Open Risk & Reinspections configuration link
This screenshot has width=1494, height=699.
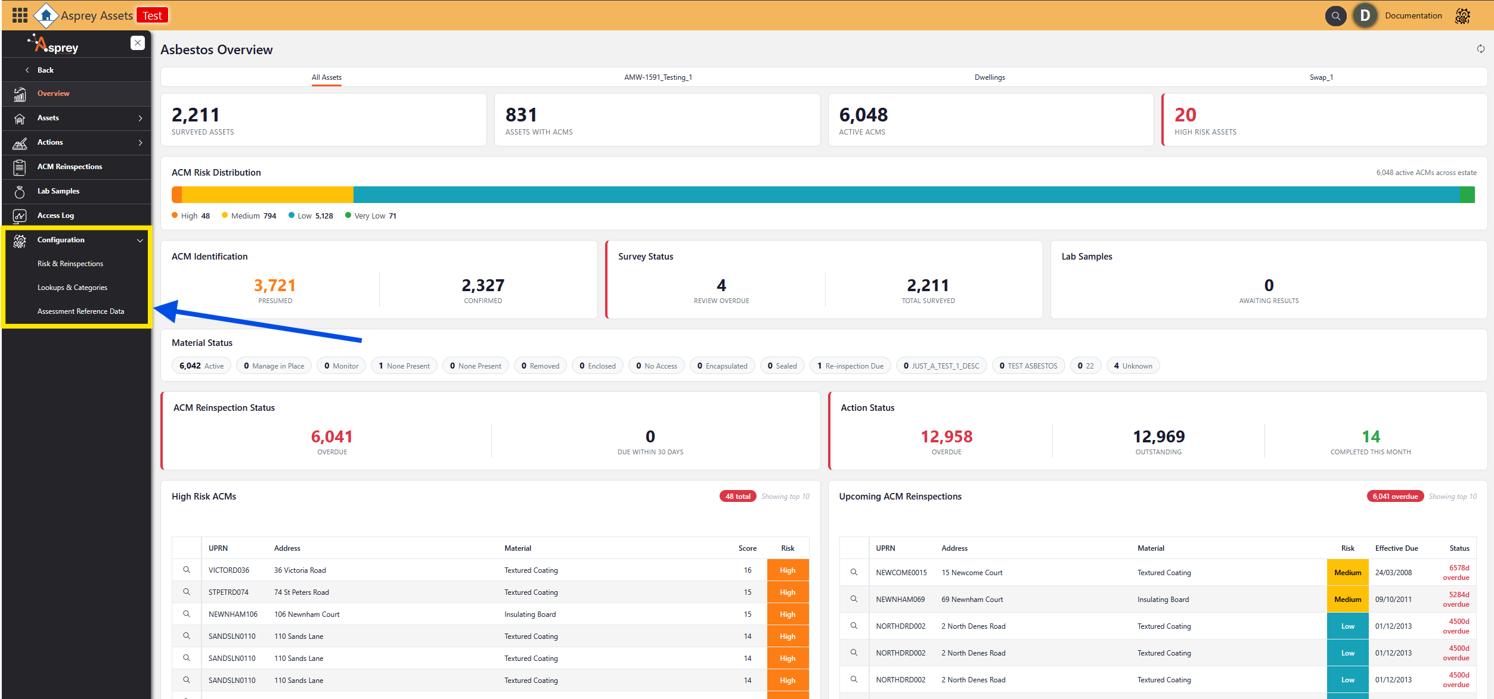coord(70,264)
